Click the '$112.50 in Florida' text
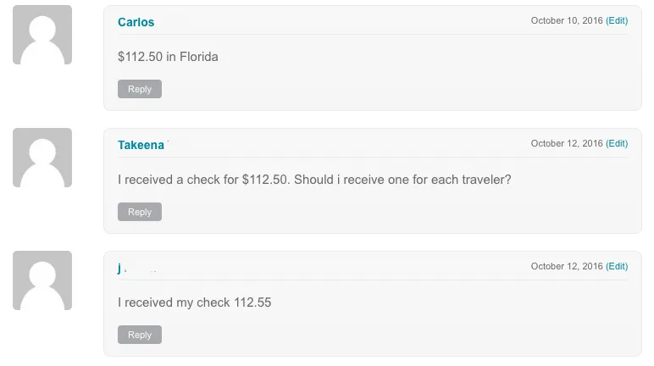 (x=168, y=57)
